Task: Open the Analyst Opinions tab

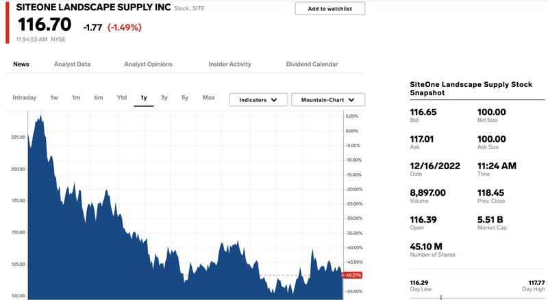Action: click(x=148, y=64)
